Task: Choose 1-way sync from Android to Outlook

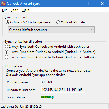Action: pyautogui.click(x=50, y=57)
